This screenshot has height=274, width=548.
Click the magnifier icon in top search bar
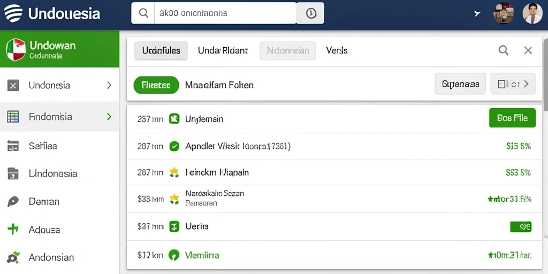143,13
